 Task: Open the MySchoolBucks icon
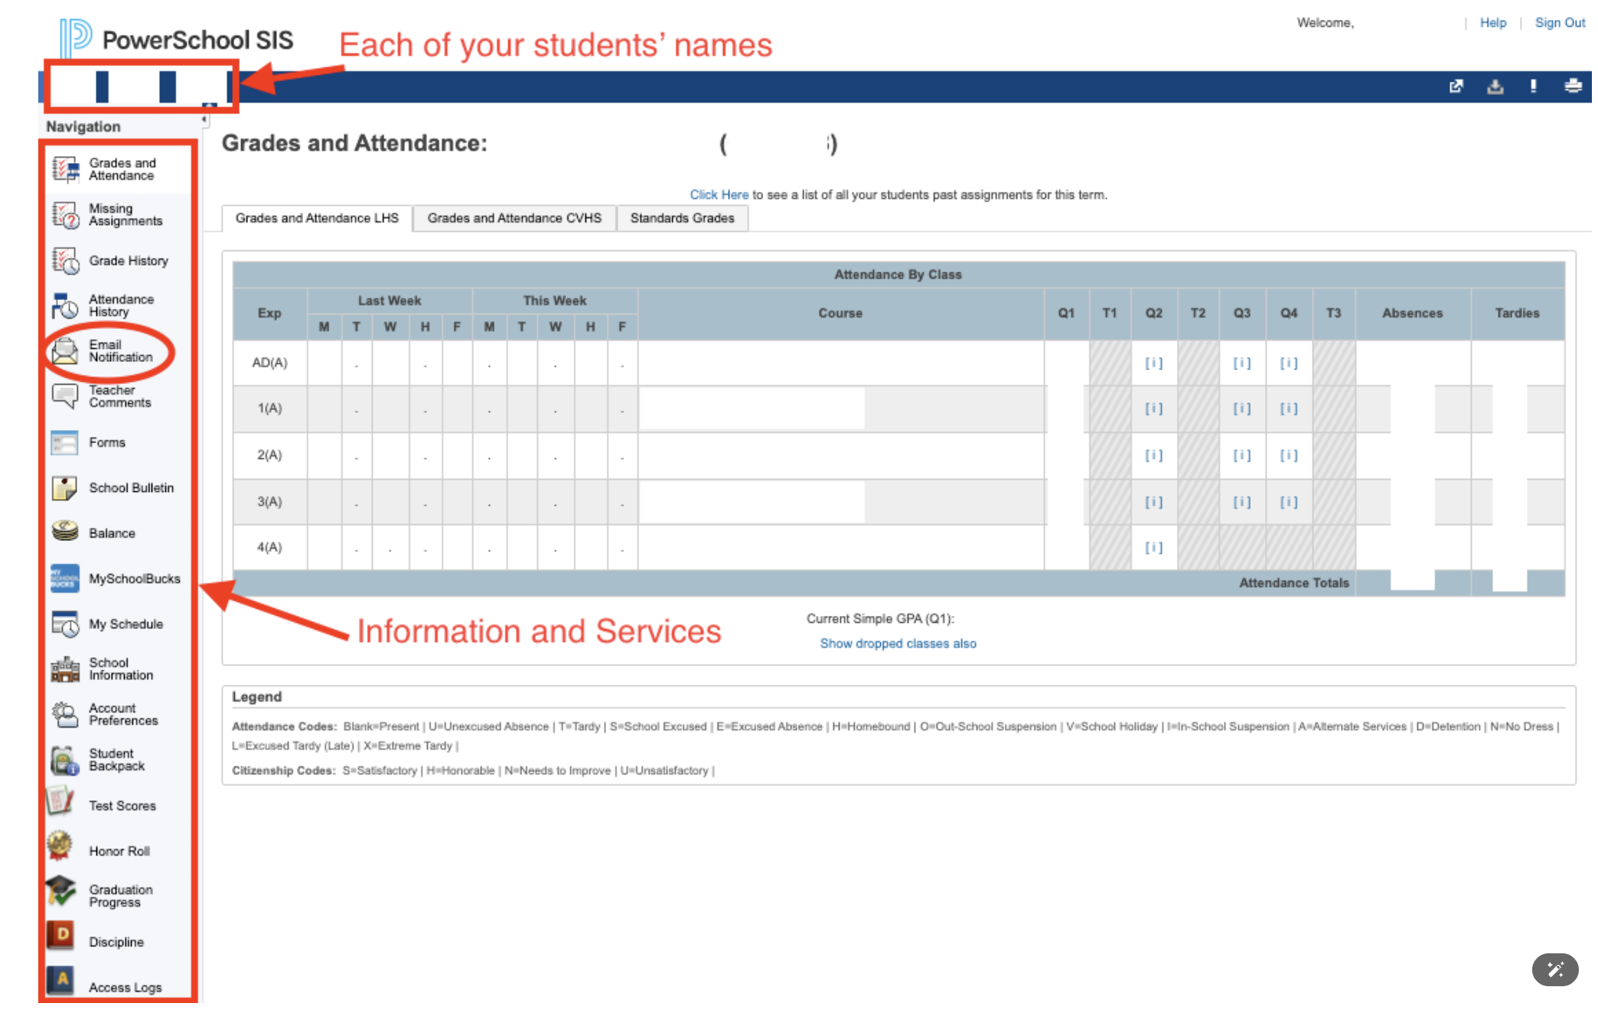(66, 578)
